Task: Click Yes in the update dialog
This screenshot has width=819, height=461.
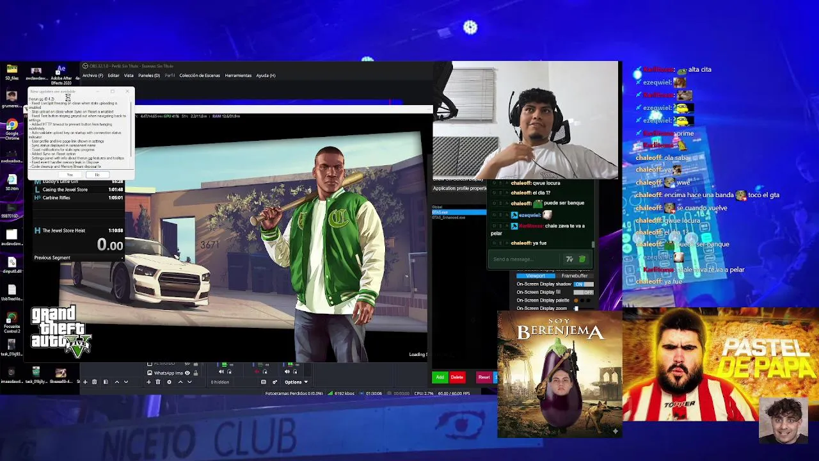Action: point(70,175)
